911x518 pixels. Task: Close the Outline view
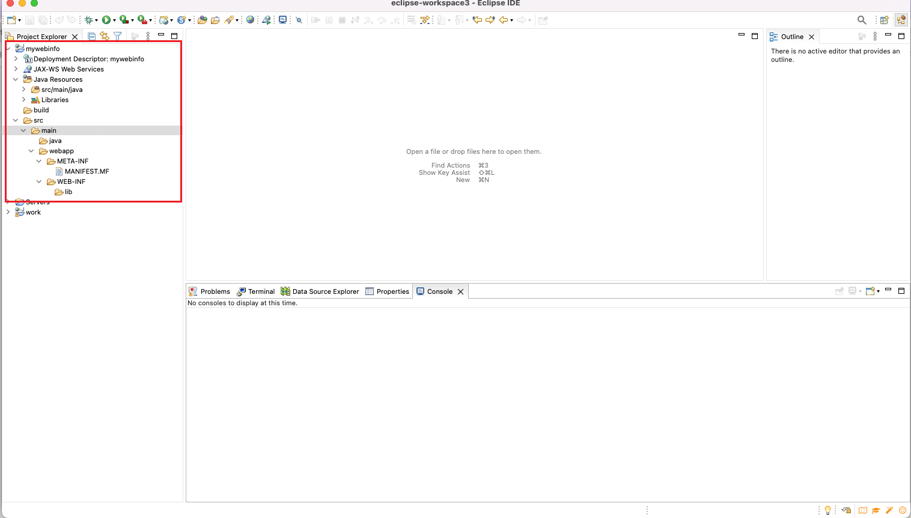point(812,37)
